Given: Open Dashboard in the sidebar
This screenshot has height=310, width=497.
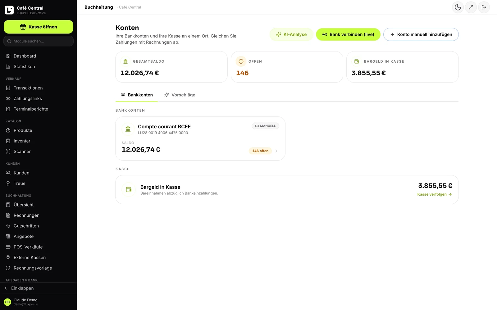Looking at the screenshot, I should coord(39,56).
